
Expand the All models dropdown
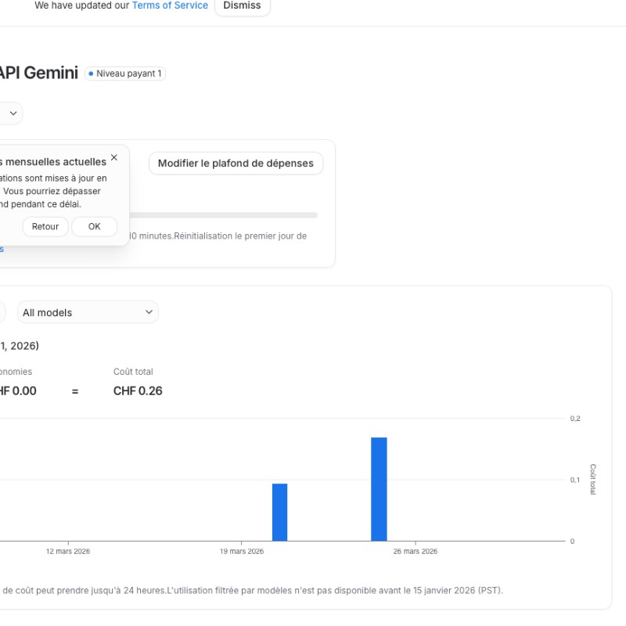88,312
